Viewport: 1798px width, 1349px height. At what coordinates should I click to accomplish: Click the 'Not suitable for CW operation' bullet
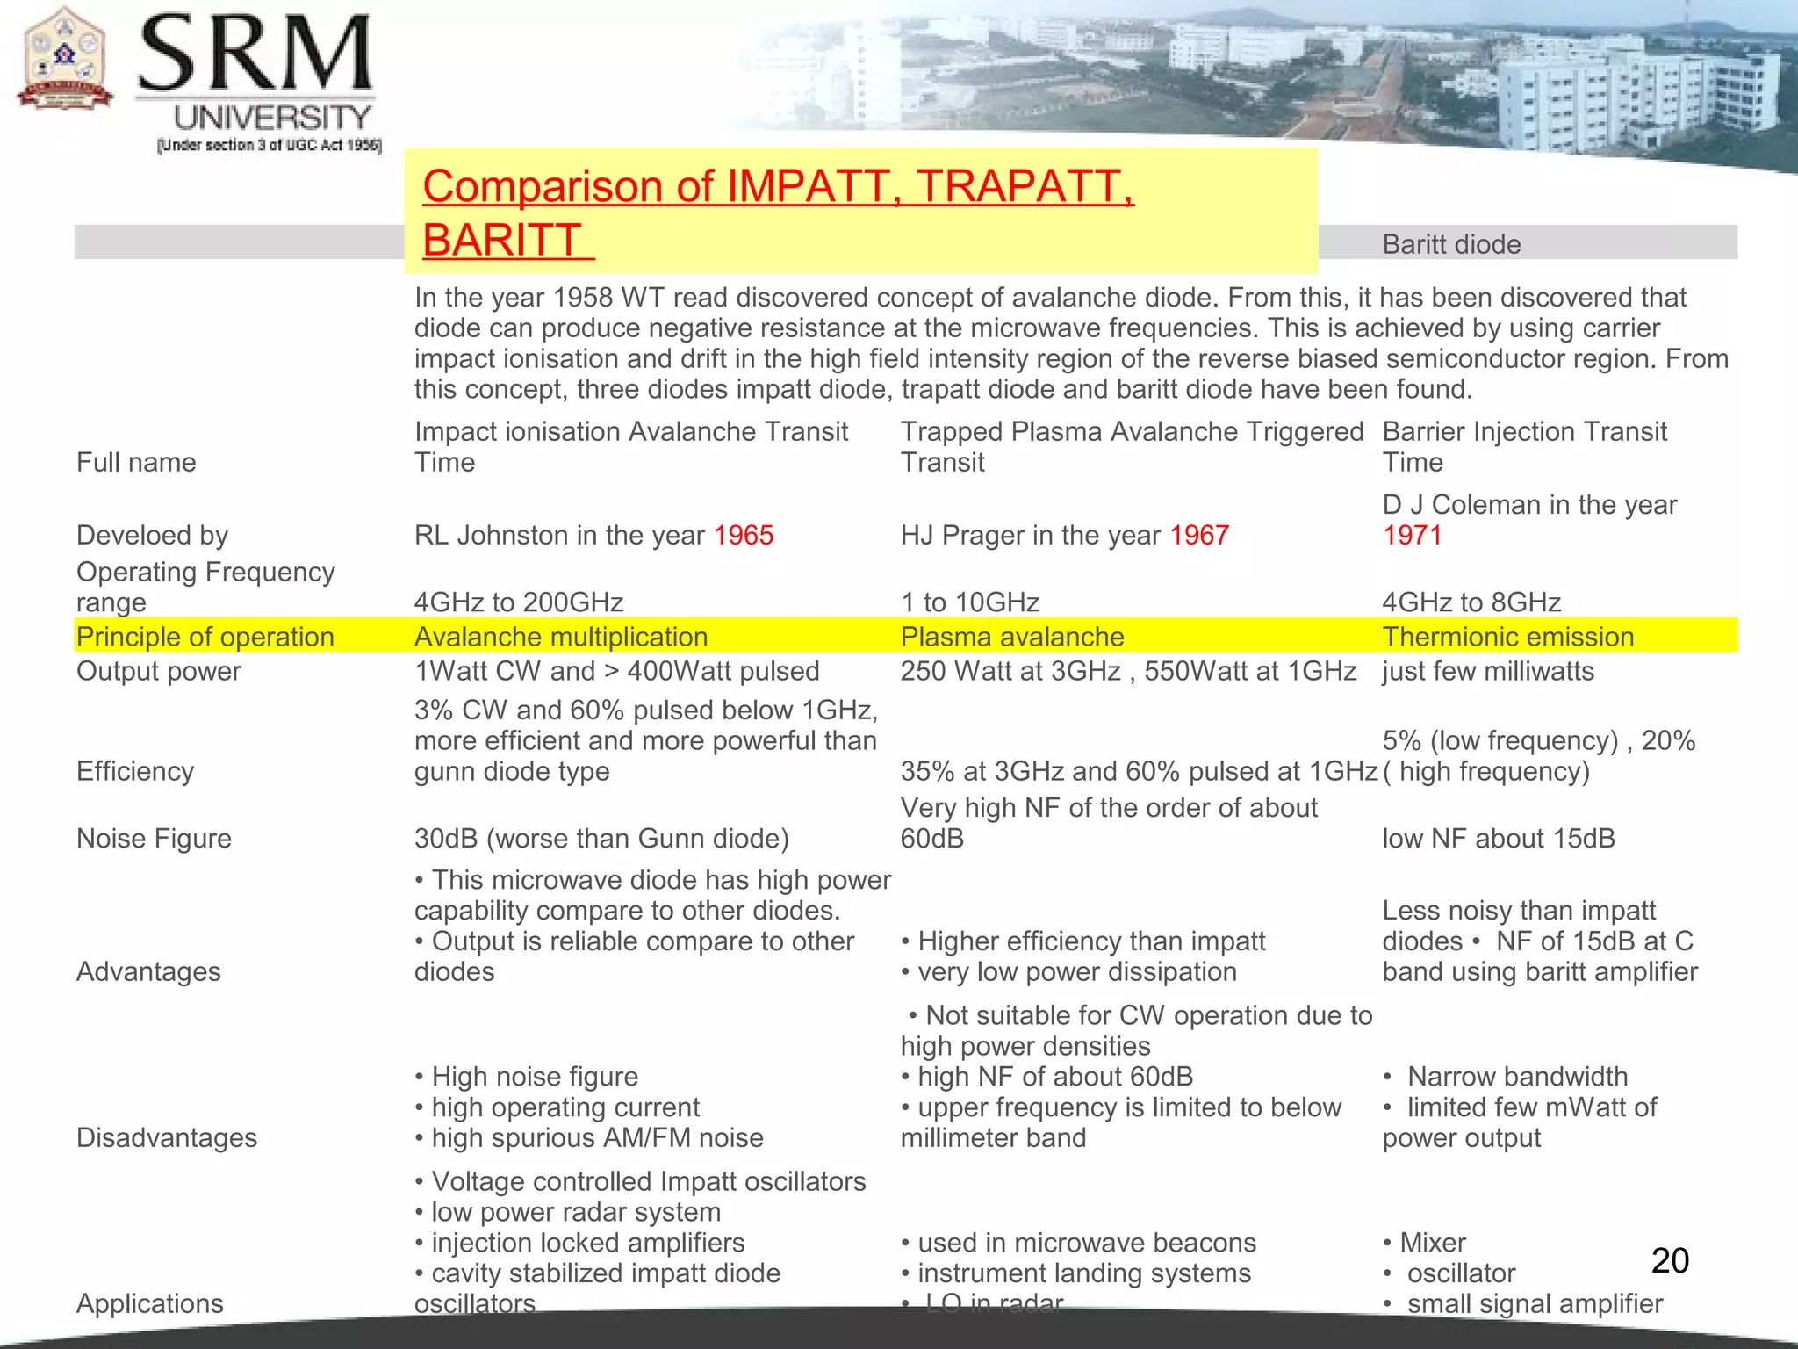coord(1137,1030)
